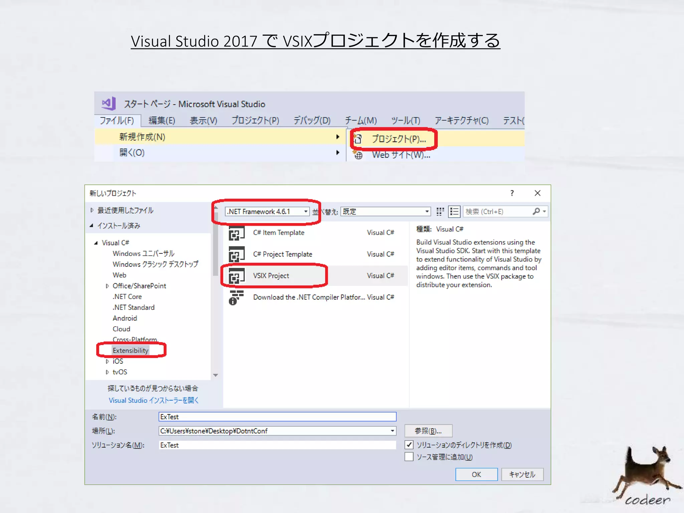Open the Visual Studio インストーラーを開く link
This screenshot has height=513, width=684.
(x=154, y=400)
